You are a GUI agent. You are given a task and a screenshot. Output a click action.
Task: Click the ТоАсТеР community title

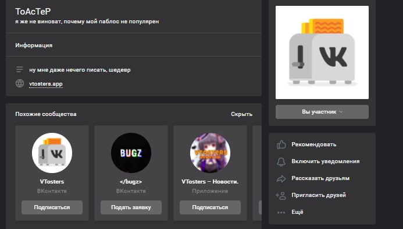[33, 11]
